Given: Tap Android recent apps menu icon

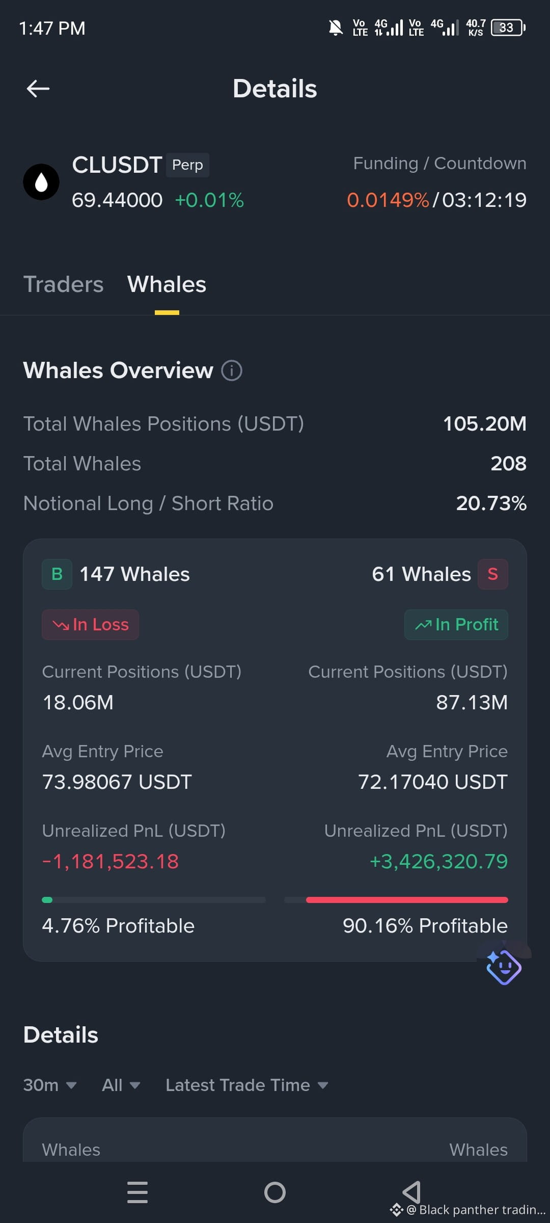Looking at the screenshot, I should (x=137, y=1192).
